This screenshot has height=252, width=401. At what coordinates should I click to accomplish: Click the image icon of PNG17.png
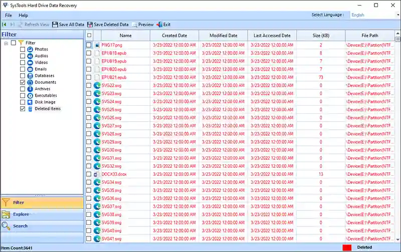[97, 45]
